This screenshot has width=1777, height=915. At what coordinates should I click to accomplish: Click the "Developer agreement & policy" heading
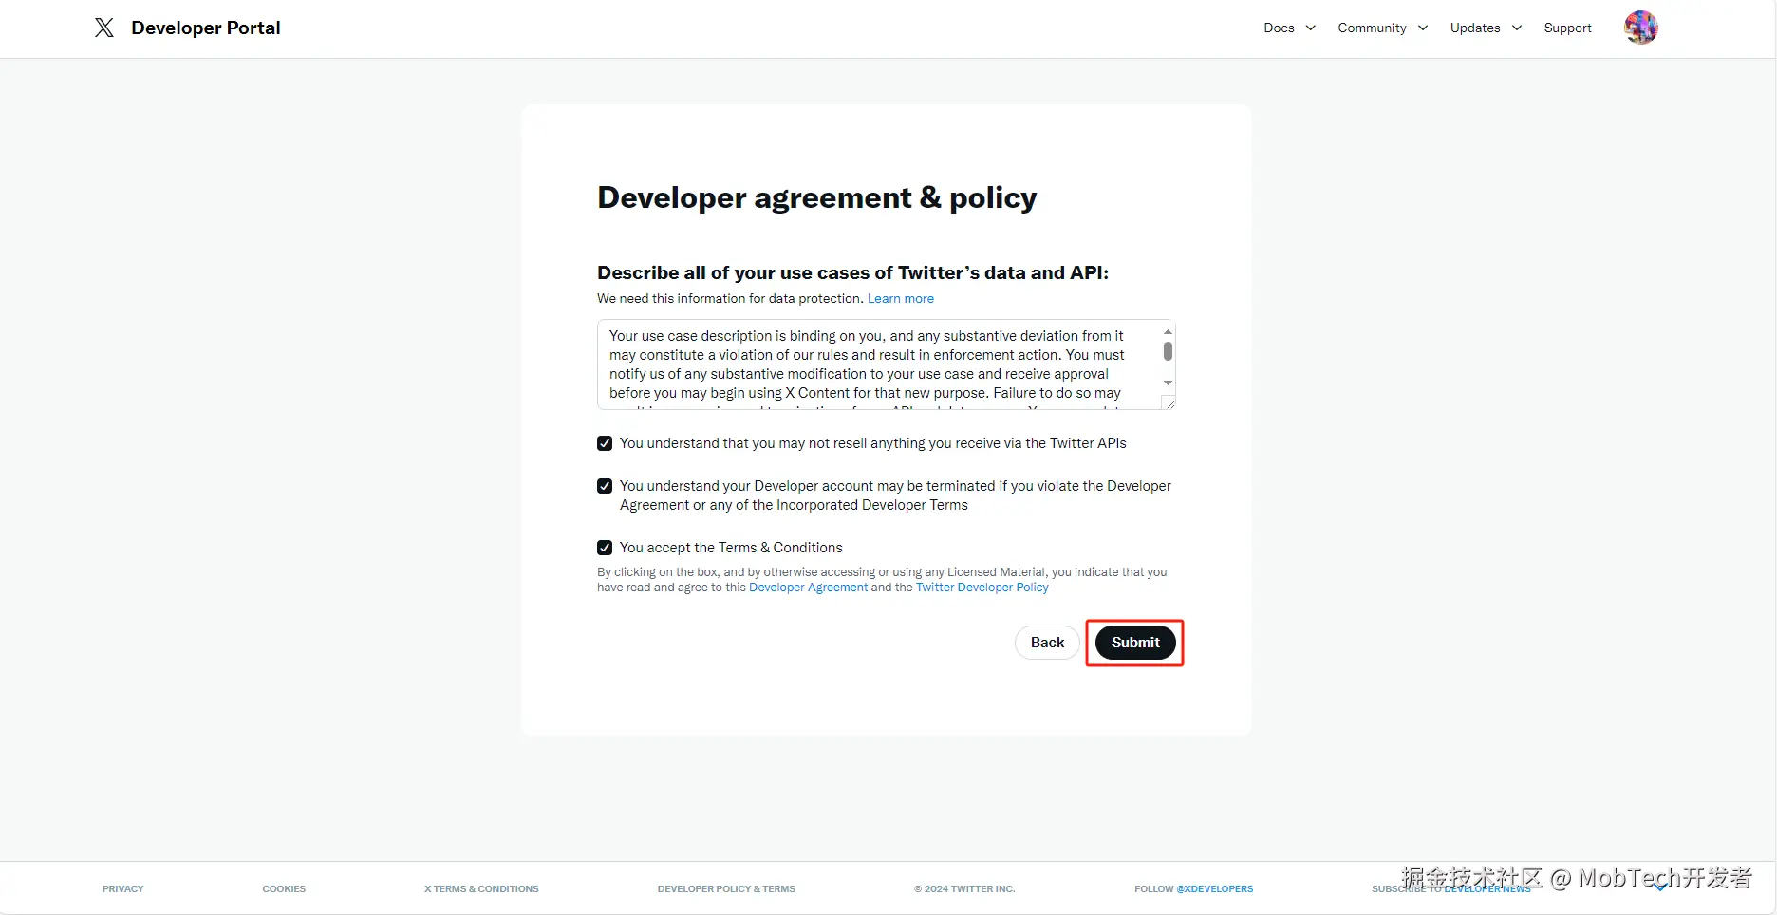tap(816, 197)
